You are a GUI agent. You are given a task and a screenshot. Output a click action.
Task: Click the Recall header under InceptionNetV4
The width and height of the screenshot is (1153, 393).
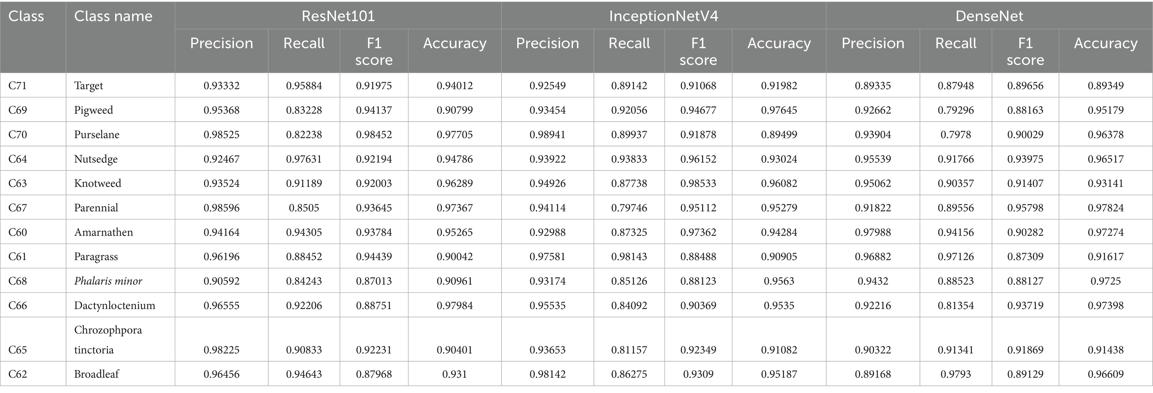(x=629, y=43)
